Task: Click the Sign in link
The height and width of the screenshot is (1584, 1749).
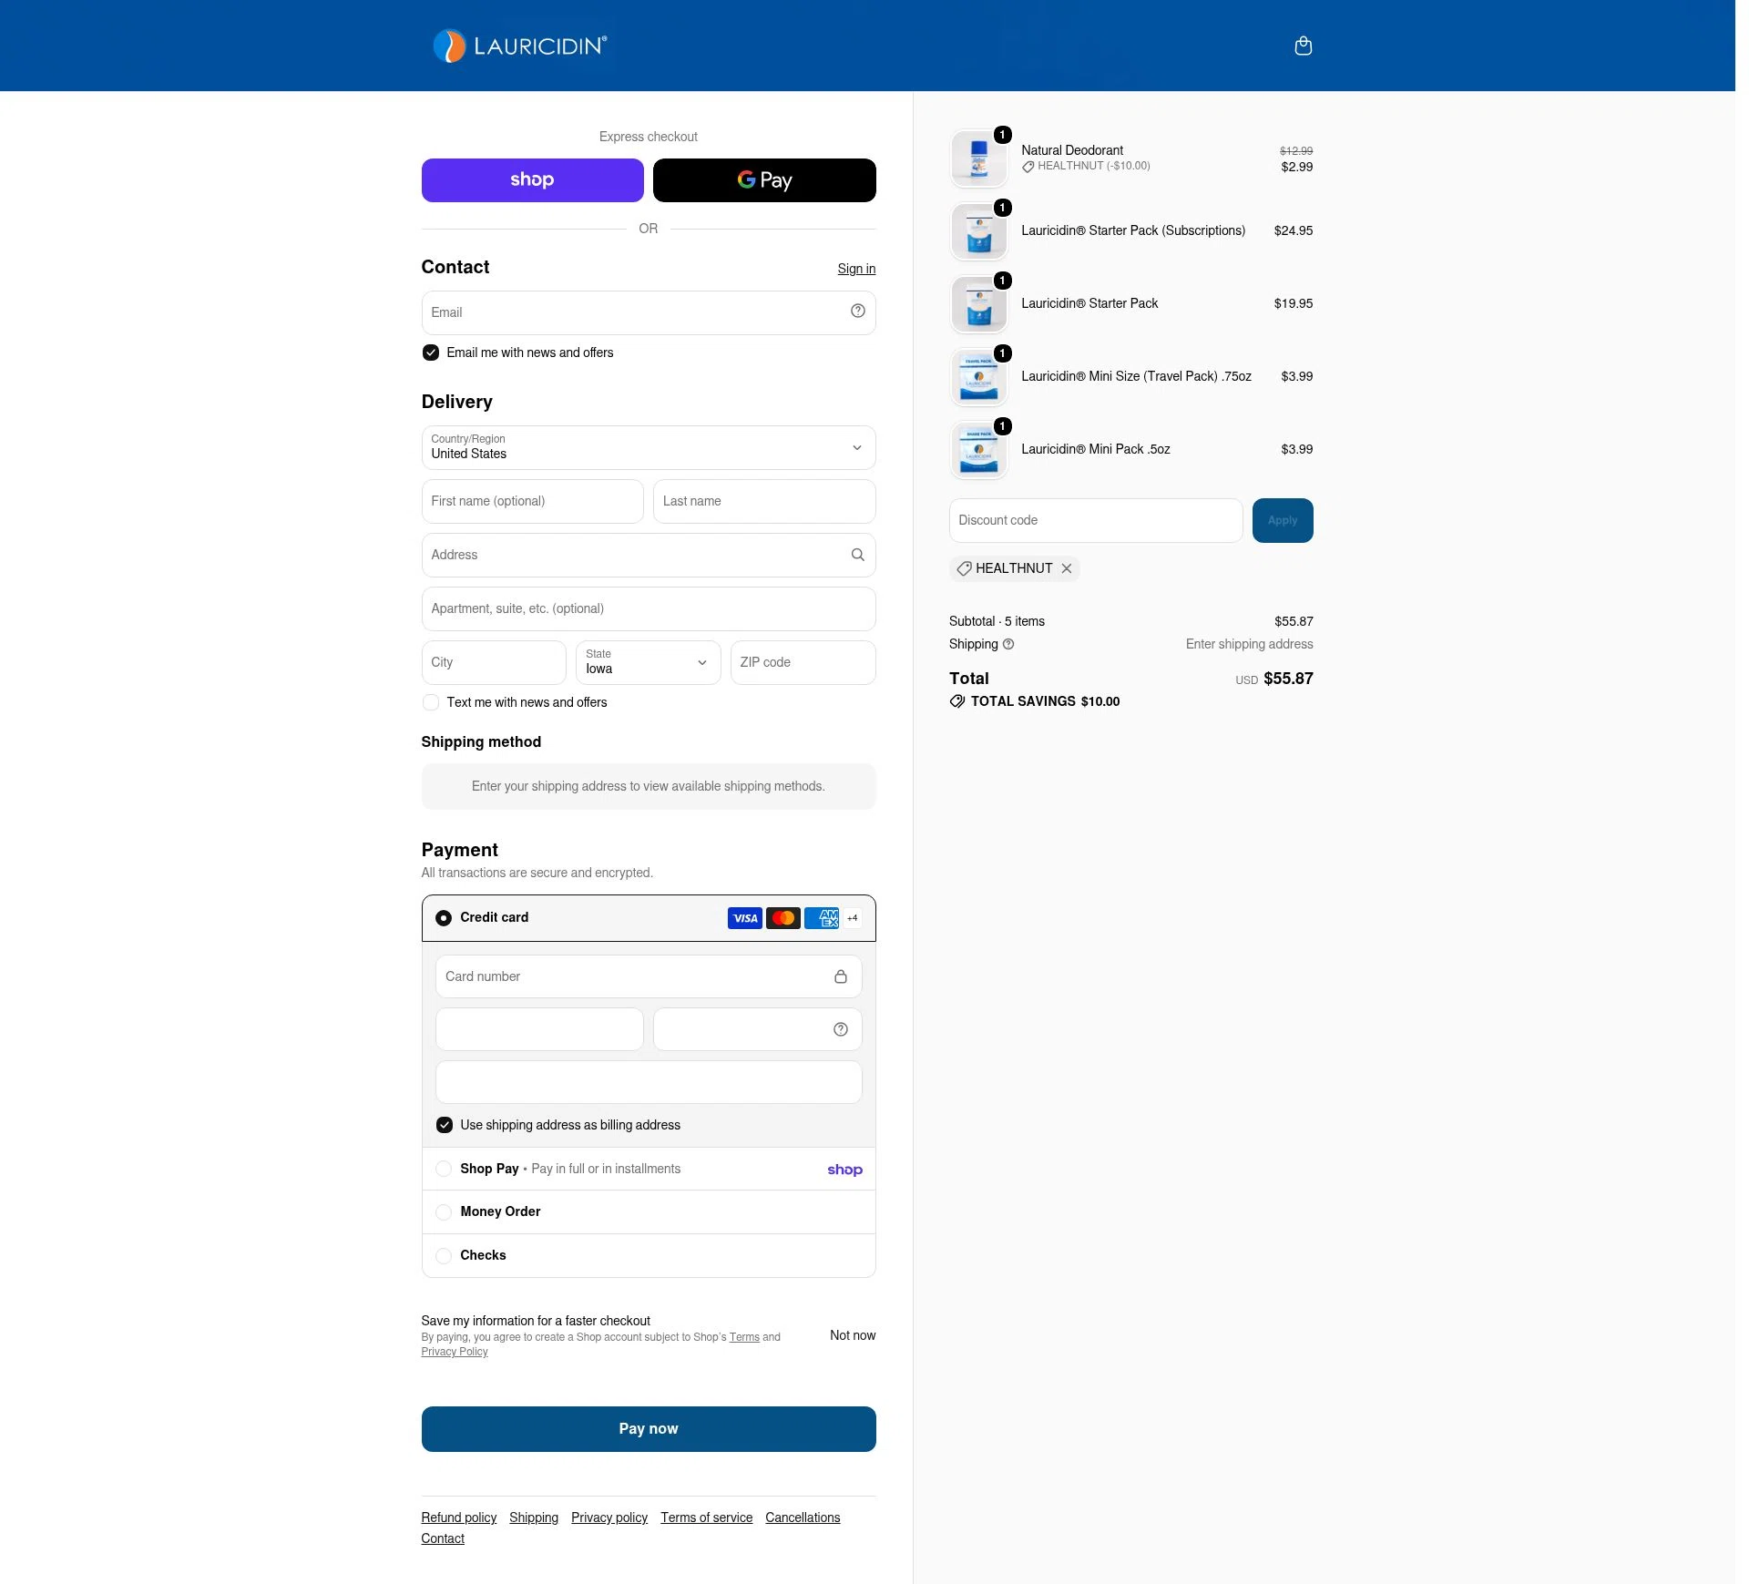Action: tap(856, 269)
